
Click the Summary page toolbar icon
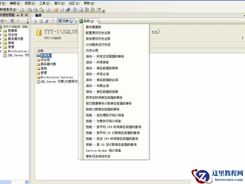[81, 10]
